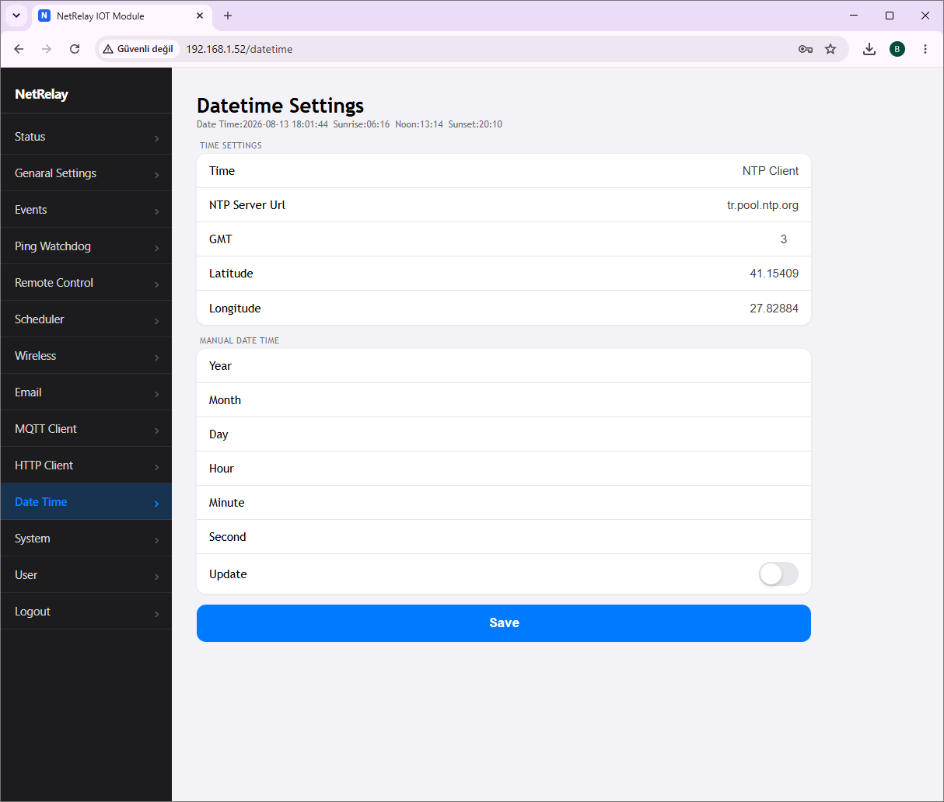This screenshot has height=802, width=944.
Task: Bookmark this page with the star icon
Action: [x=830, y=49]
